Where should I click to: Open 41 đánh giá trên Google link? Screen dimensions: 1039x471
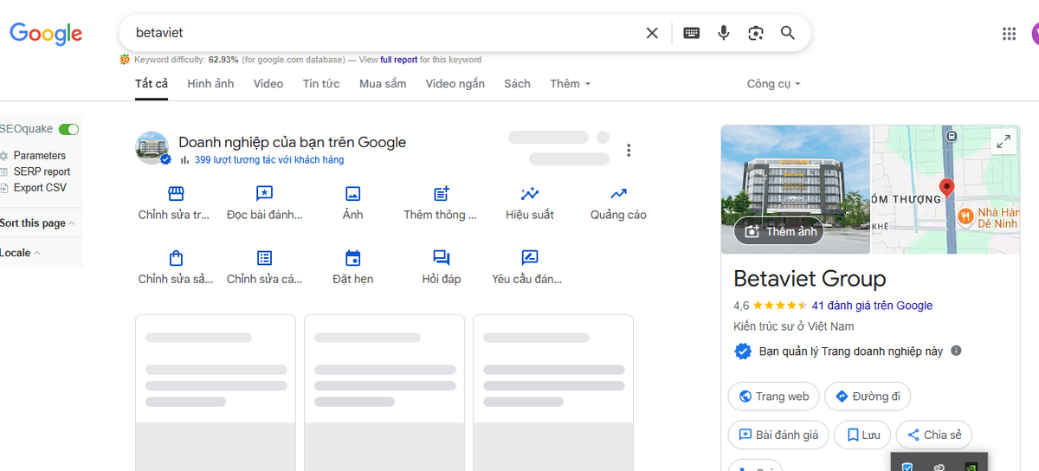(x=872, y=306)
